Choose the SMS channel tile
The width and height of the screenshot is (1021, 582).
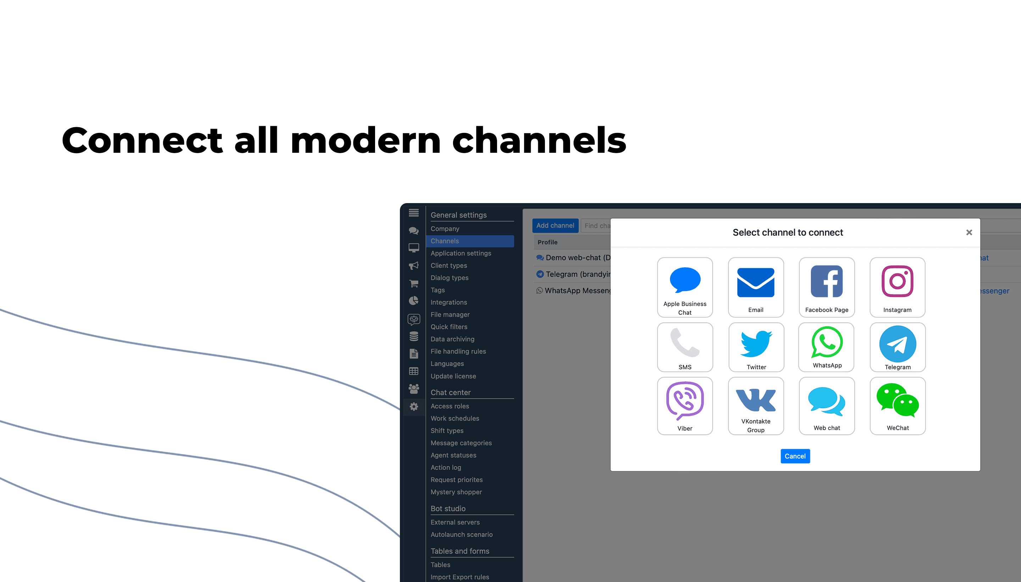coord(685,347)
